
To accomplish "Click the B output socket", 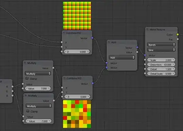I will click(13, 96).
